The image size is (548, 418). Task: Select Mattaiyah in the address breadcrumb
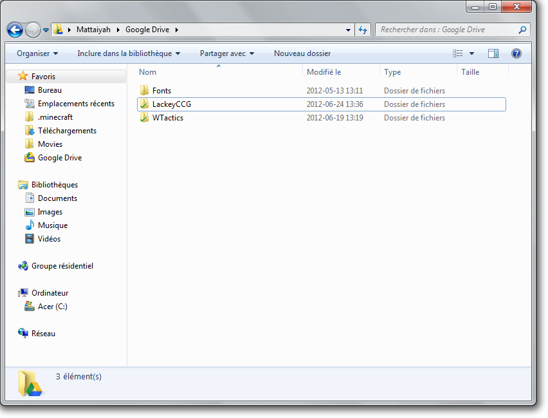93,30
